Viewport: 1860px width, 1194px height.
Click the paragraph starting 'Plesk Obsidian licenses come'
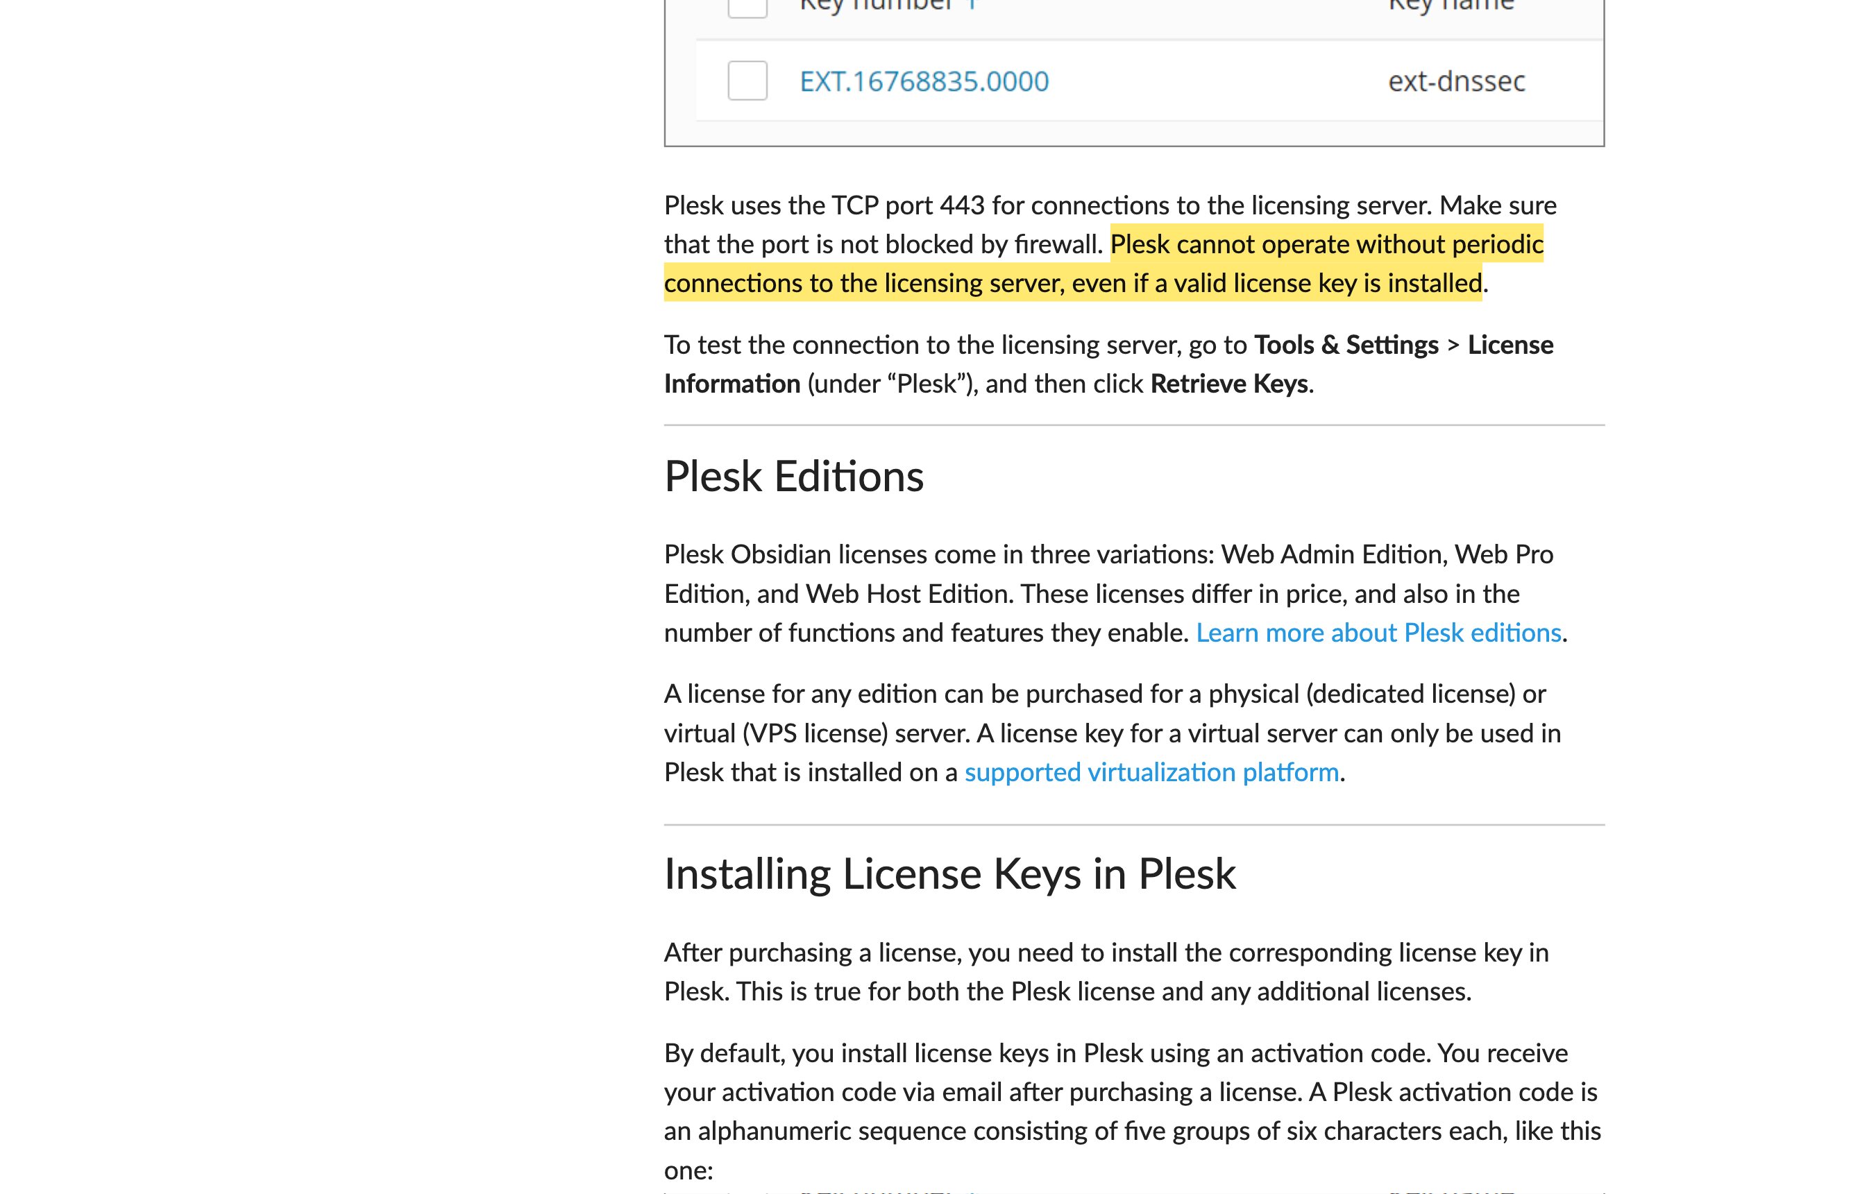pos(1115,594)
